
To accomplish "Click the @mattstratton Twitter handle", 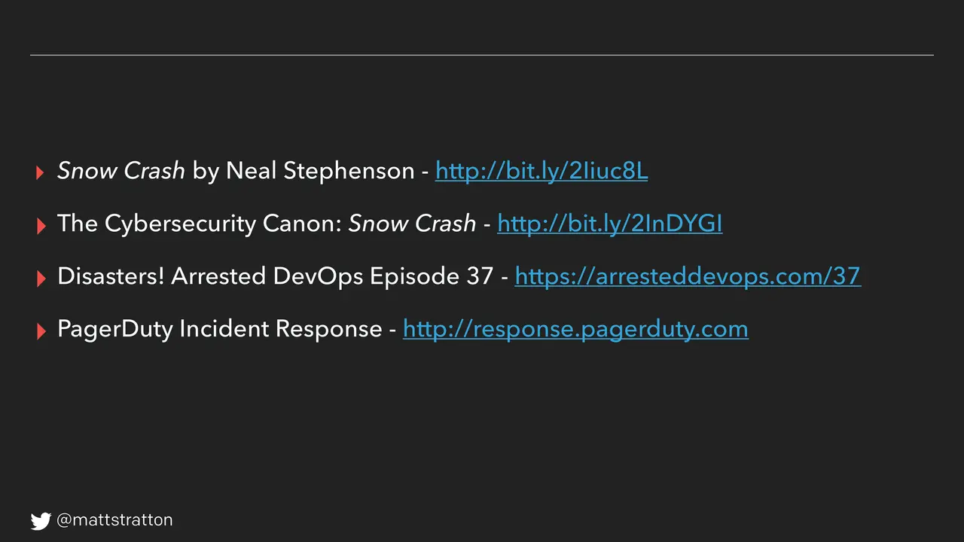I will [x=114, y=520].
